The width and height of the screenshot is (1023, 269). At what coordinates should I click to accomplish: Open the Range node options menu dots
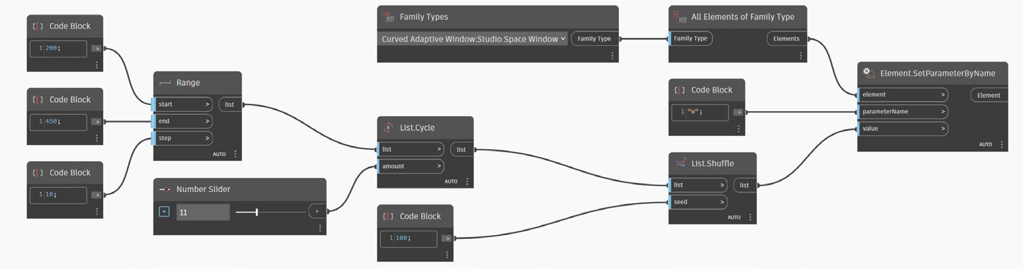pyautogui.click(x=235, y=154)
